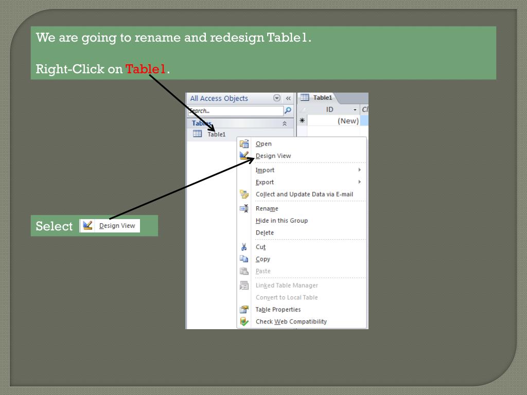Expand the Import submenu arrow
This screenshot has width=527, height=395.
pos(360,170)
